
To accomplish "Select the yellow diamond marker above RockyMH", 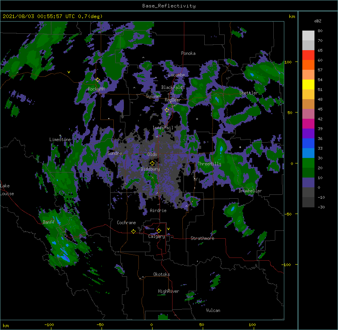I will (98, 80).
